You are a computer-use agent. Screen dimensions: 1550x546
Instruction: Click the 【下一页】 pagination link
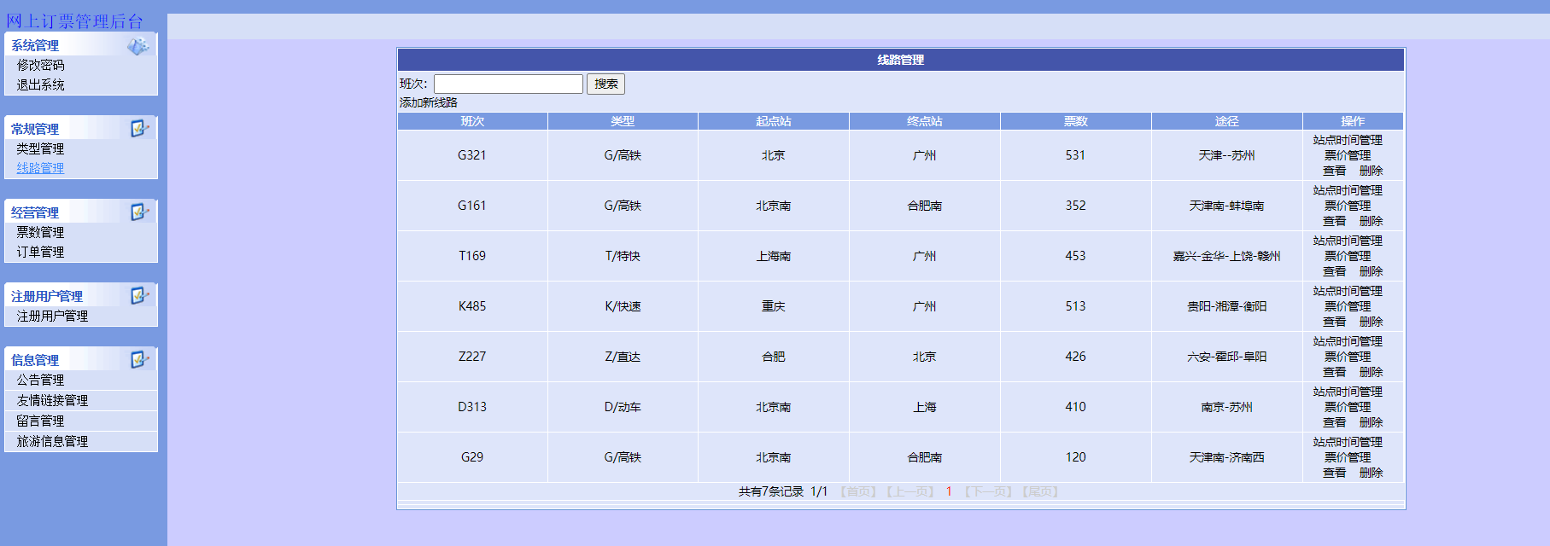[x=989, y=491]
